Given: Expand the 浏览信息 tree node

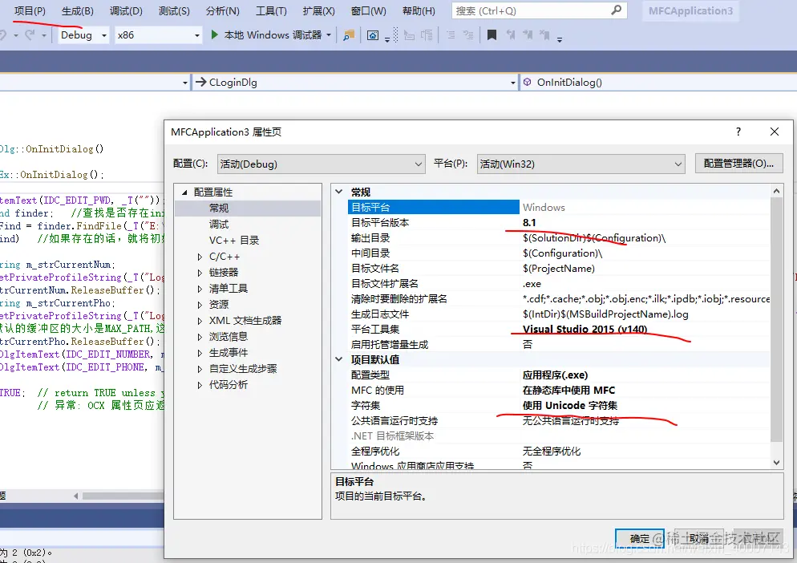Looking at the screenshot, I should click(x=200, y=337).
